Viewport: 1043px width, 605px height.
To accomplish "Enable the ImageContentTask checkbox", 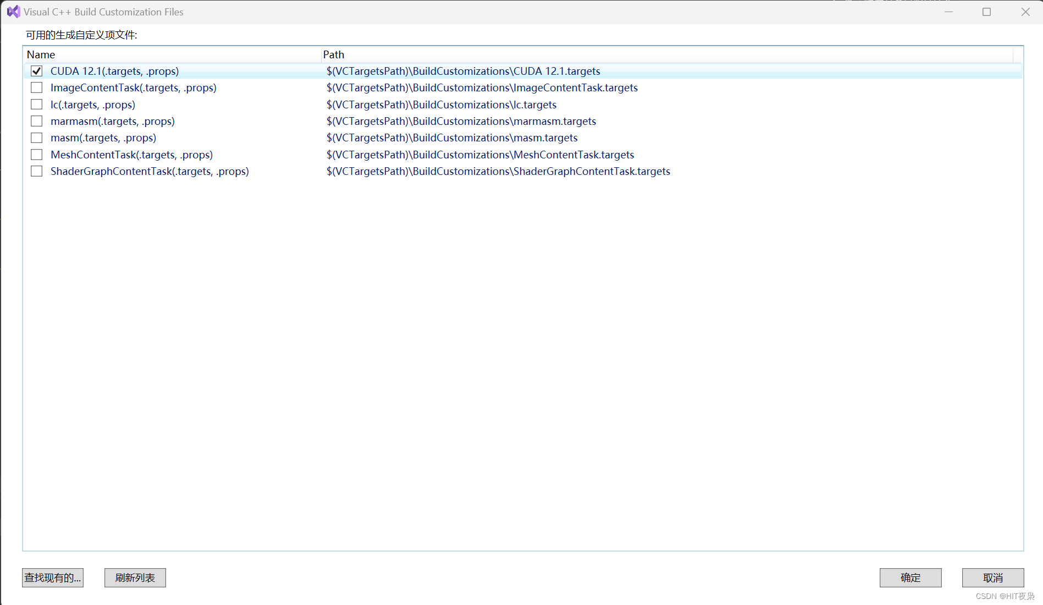I will point(37,87).
